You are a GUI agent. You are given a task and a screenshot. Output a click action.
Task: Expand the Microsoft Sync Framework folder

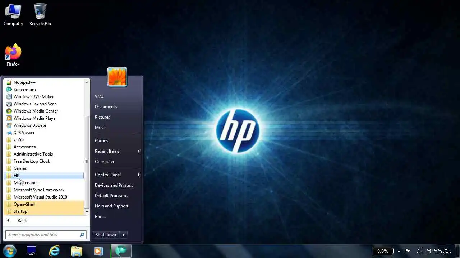(x=43, y=190)
